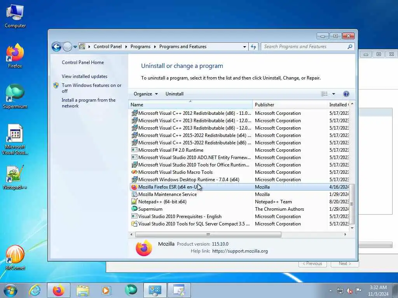The image size is (398, 298).
Task: Click Next button in background window
Action: 345,264
